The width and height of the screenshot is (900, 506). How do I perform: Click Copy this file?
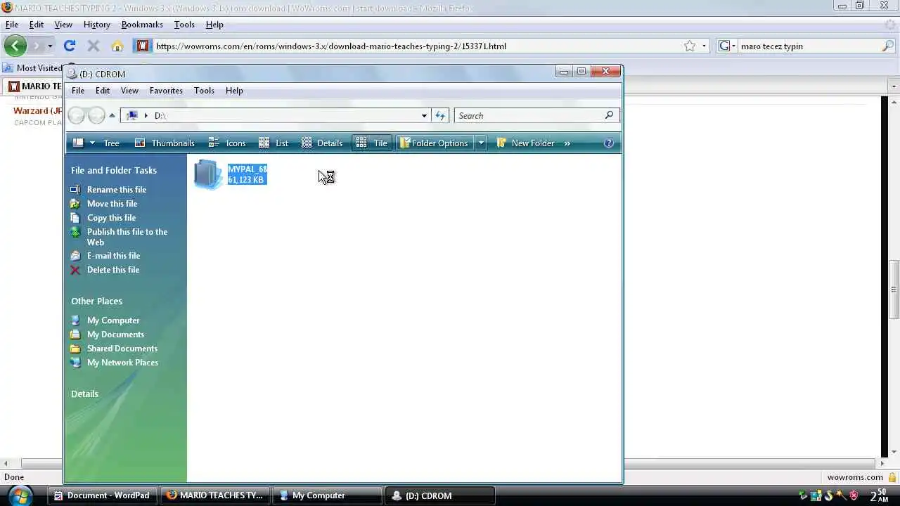pos(111,218)
